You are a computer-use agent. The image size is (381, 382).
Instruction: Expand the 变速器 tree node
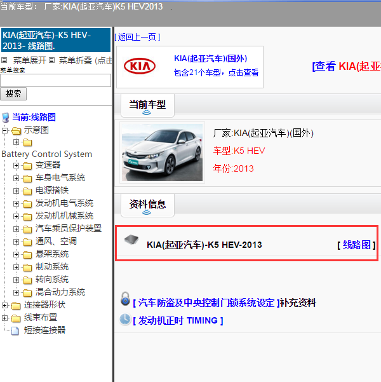(16, 165)
